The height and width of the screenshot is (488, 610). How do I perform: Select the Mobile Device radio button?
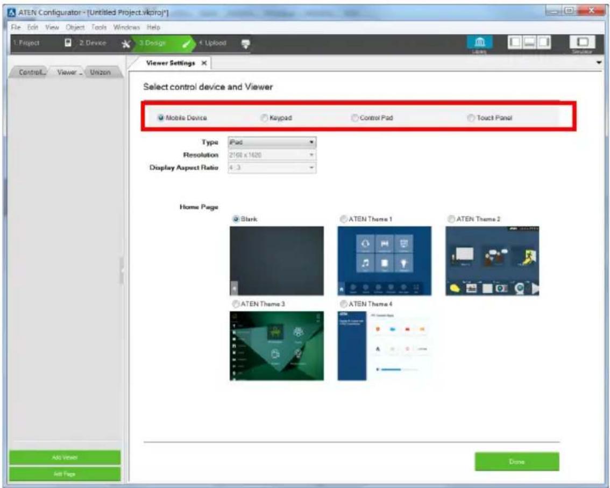[160, 117]
